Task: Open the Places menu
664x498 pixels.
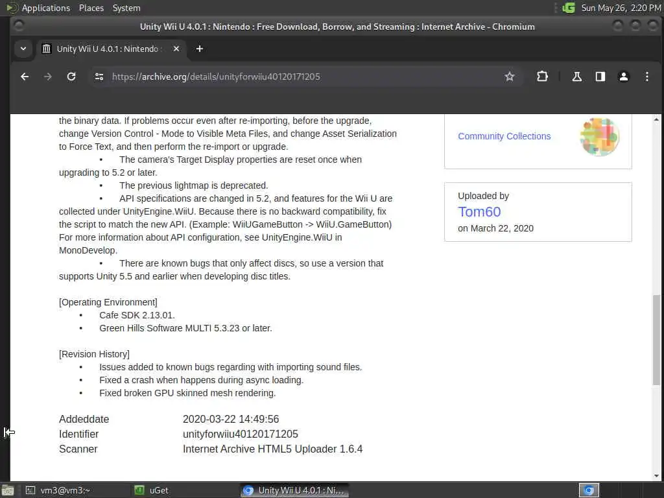Action: (91, 8)
